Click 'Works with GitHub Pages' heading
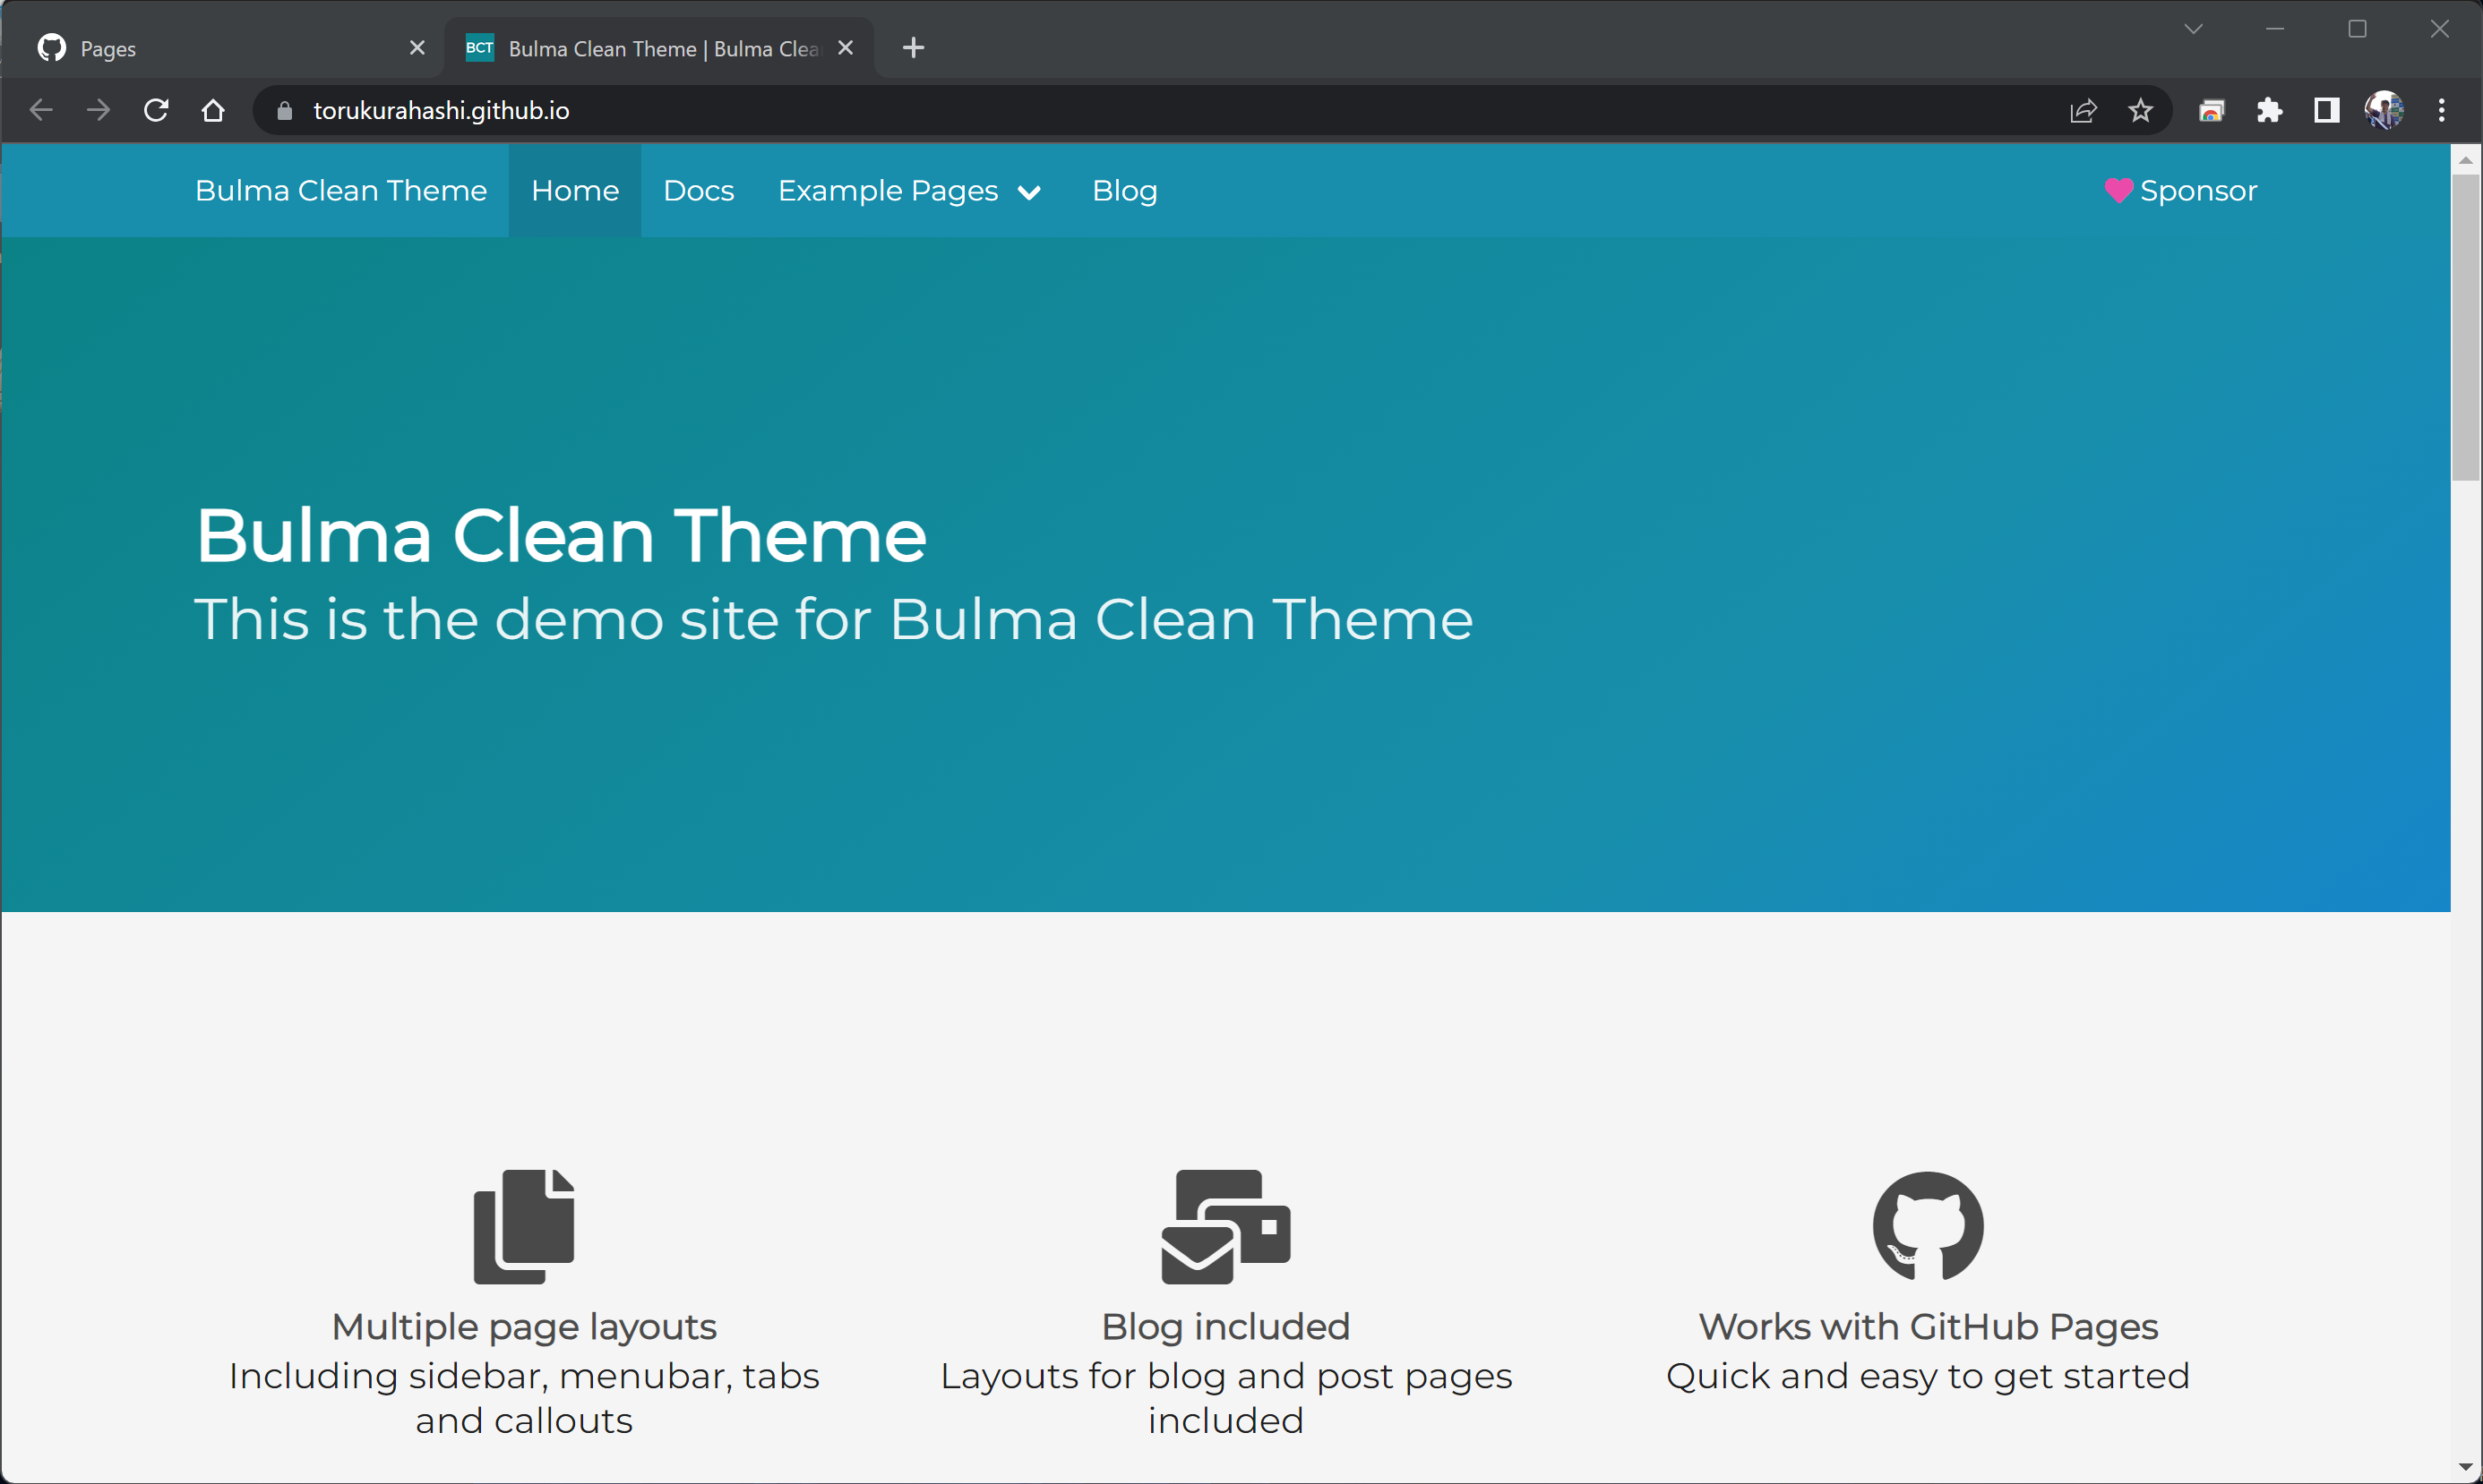 (x=1928, y=1326)
